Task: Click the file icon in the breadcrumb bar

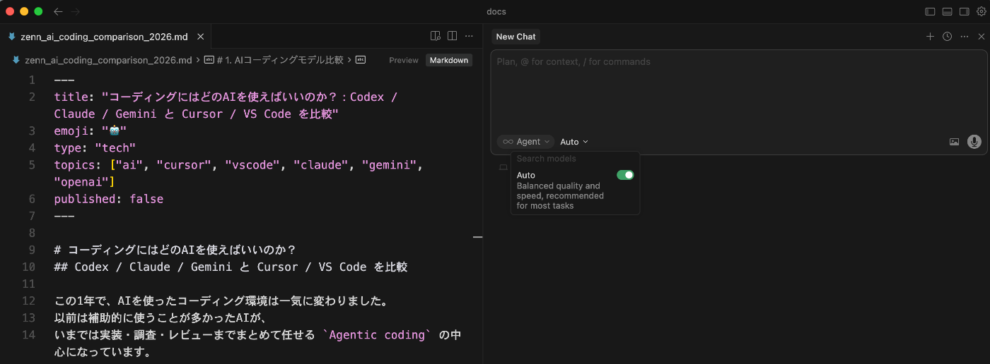Action: 16,60
